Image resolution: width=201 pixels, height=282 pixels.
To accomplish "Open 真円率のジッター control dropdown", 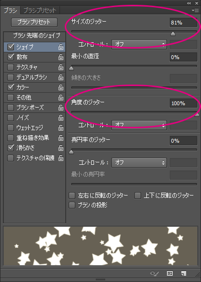I will point(139,162).
